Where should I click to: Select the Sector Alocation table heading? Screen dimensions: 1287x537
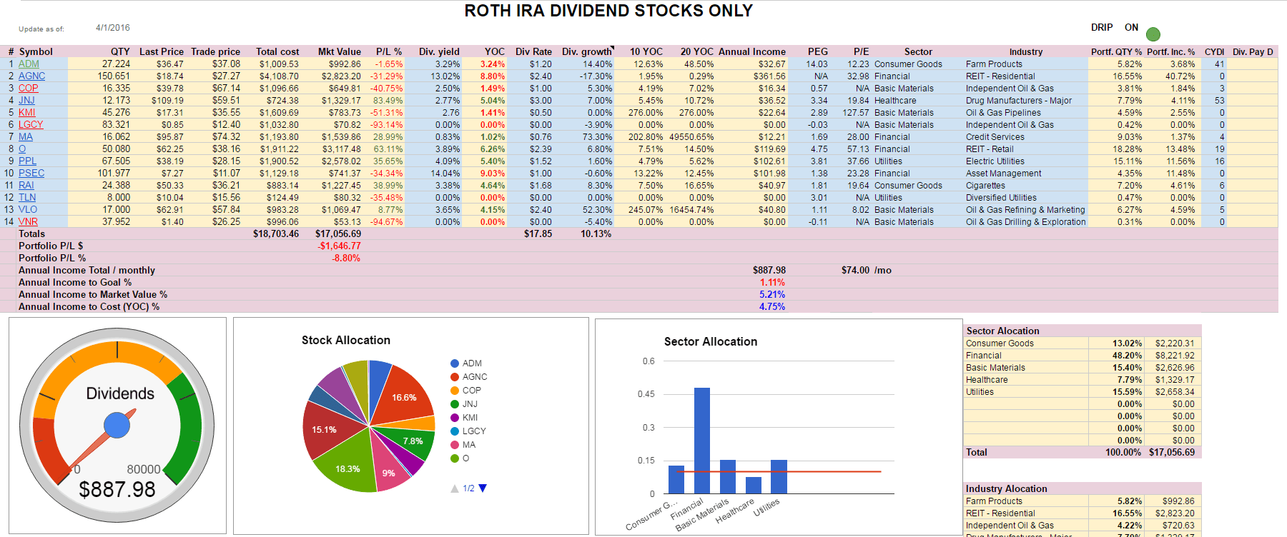coord(1002,331)
